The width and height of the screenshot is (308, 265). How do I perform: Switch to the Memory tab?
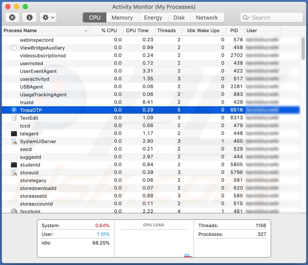[122, 18]
